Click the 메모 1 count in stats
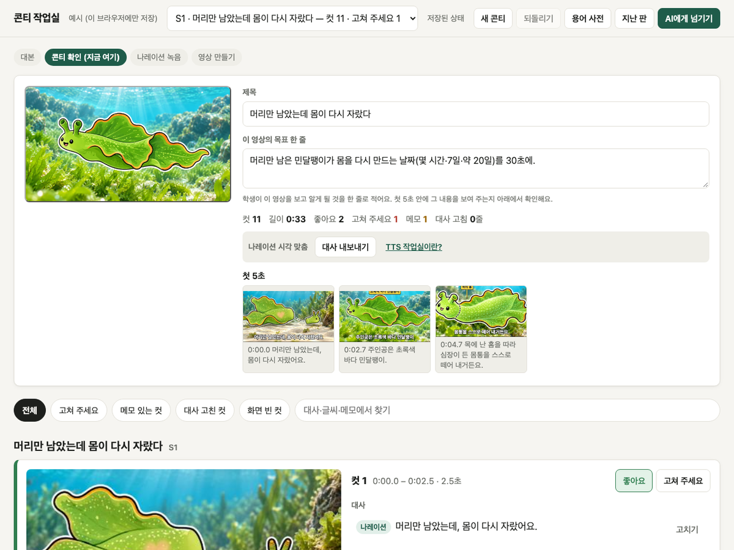The image size is (734, 550). 417,219
